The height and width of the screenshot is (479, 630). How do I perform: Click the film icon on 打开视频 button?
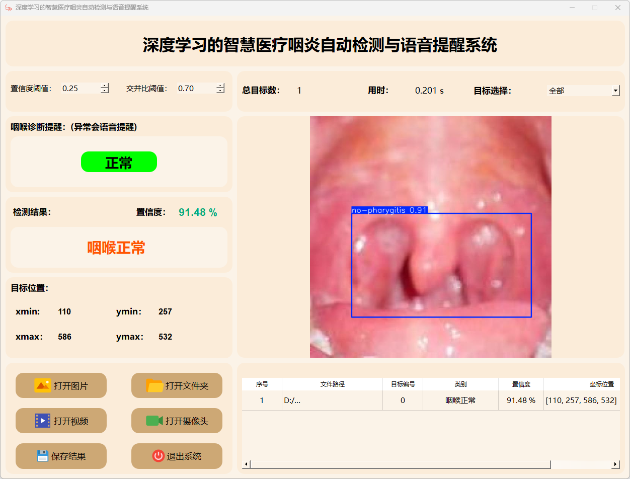(42, 421)
